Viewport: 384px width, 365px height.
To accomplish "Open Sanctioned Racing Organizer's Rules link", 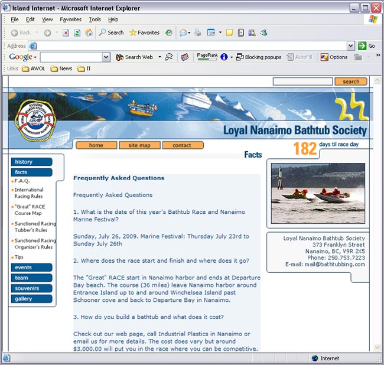I will coord(35,243).
